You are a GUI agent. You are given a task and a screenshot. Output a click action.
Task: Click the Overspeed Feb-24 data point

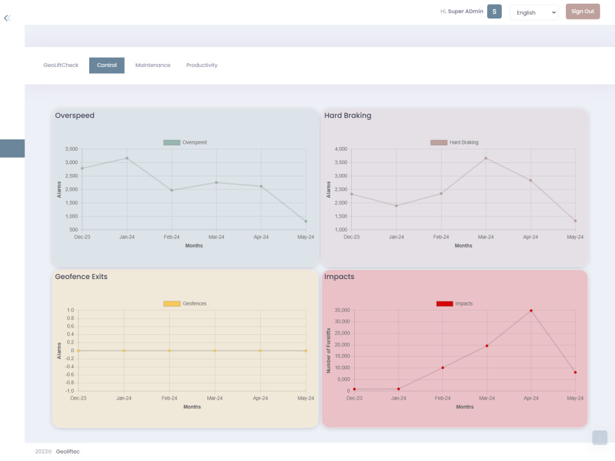point(172,190)
